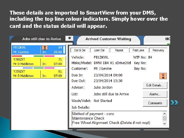
Task: Click the Wash/Valet status Not Started
Action: (x=103, y=101)
